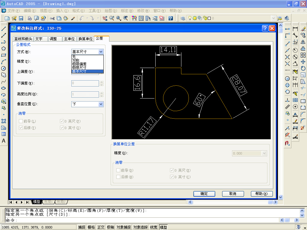Choose 极限尺寸 in the method list
This screenshot has width=307, height=230.
point(87,67)
